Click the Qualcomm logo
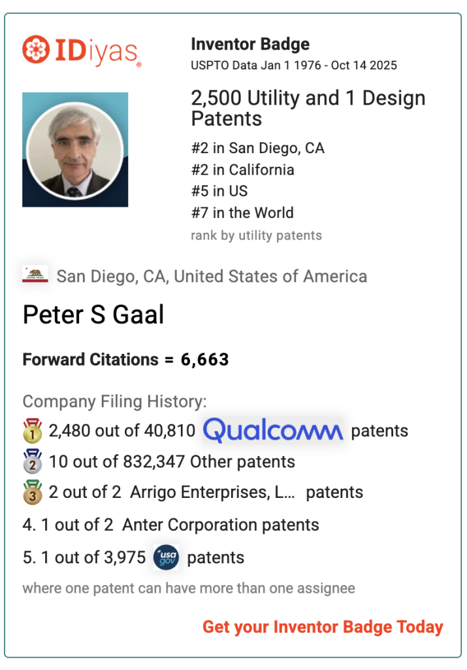The image size is (467, 670). pos(272,431)
